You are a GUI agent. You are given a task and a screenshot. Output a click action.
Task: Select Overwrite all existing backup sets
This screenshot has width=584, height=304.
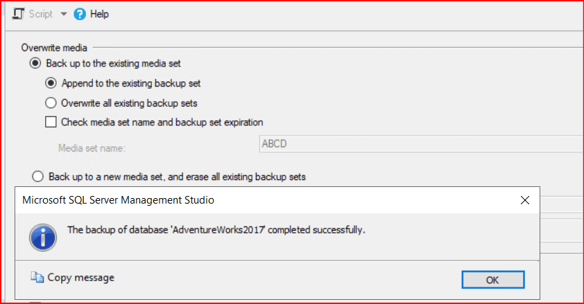click(51, 103)
